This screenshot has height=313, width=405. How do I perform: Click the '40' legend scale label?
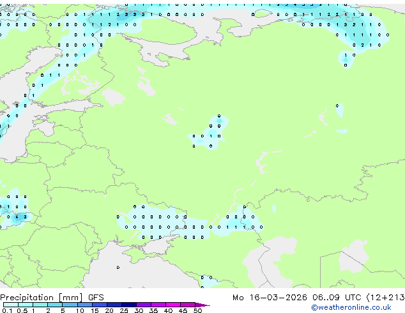168,310
